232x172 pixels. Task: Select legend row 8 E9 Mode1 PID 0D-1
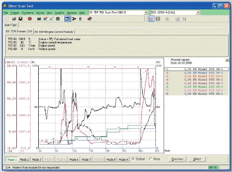(197, 94)
